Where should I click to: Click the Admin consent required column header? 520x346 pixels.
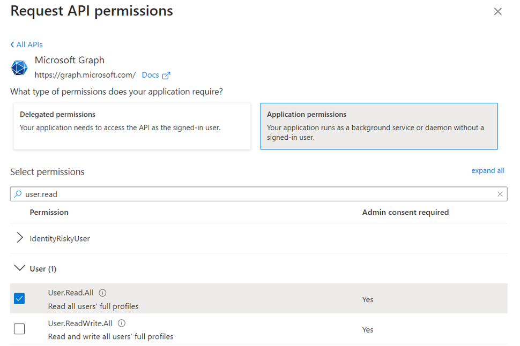pos(405,212)
